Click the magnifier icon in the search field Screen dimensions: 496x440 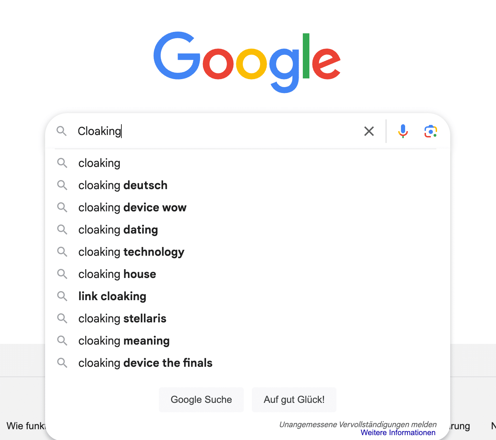click(x=62, y=131)
